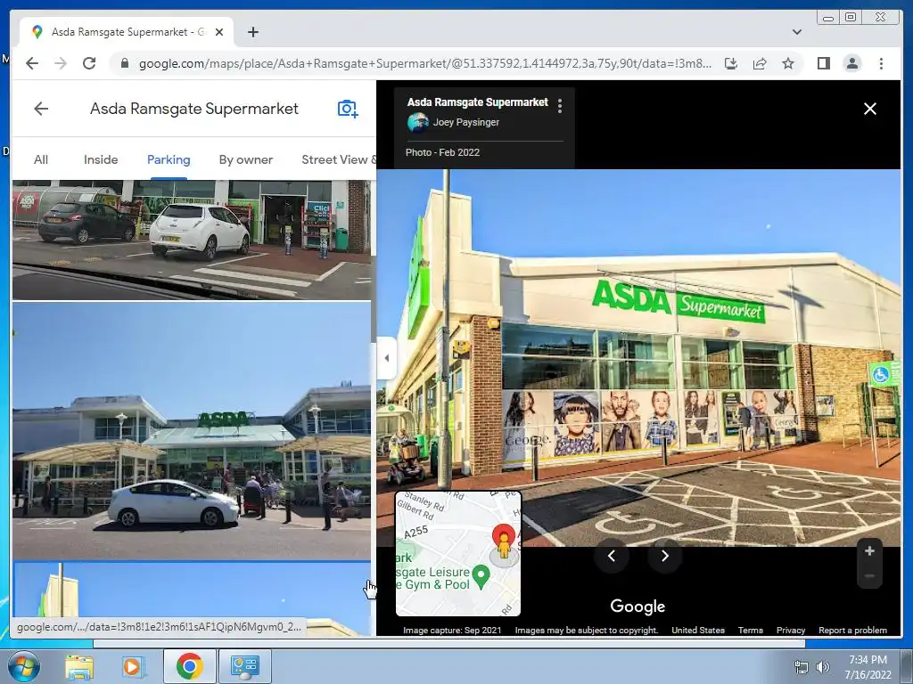
Task: Open the white Nissan Leaf parking photo
Action: tap(192, 240)
